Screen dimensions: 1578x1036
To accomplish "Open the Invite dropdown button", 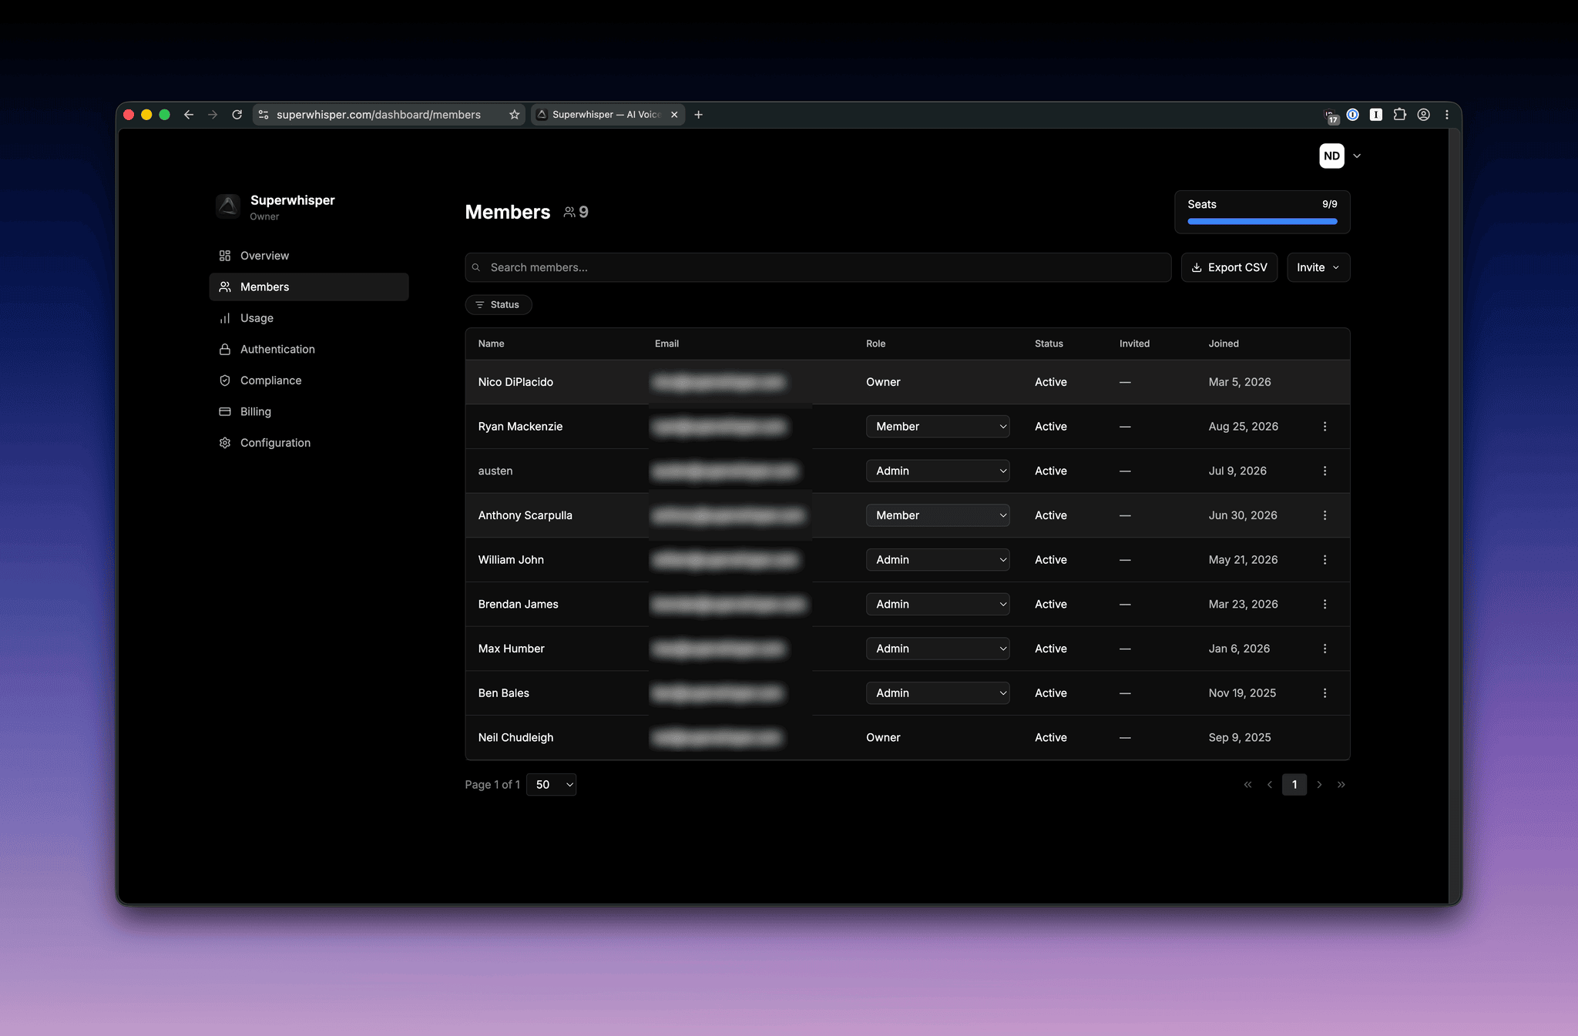I will pyautogui.click(x=1318, y=267).
